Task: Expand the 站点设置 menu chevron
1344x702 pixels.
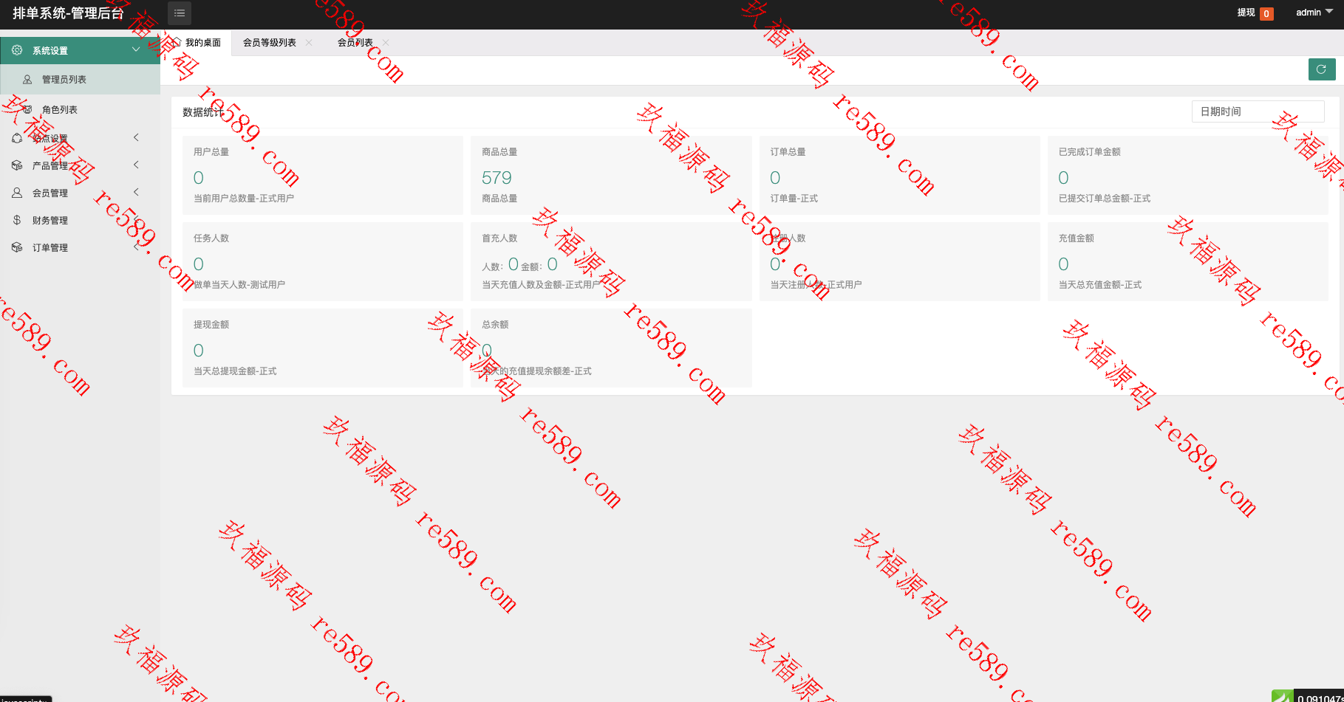Action: (136, 137)
